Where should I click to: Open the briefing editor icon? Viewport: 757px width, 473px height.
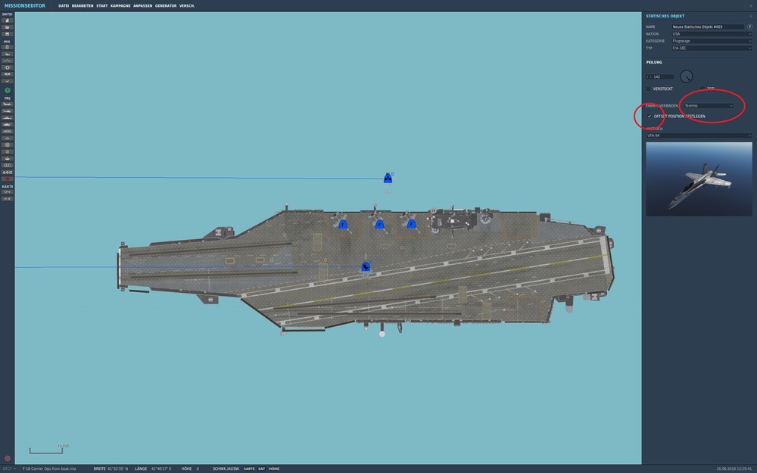pos(5,48)
